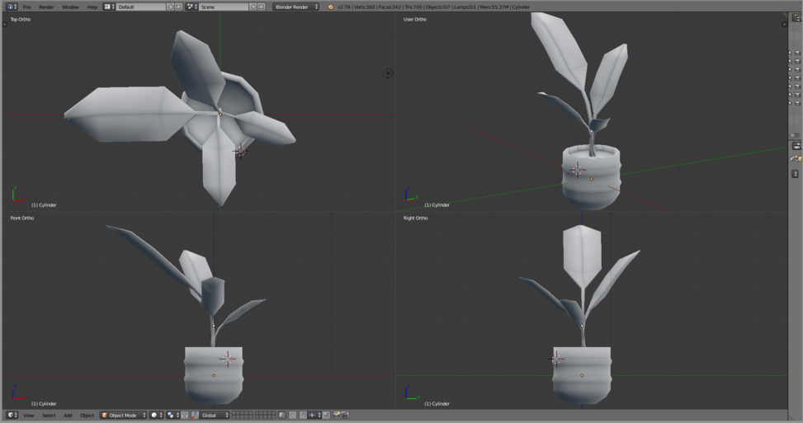Image resolution: width=803 pixels, height=423 pixels.
Task: Open the 3D viewport View menu
Action: (29, 416)
